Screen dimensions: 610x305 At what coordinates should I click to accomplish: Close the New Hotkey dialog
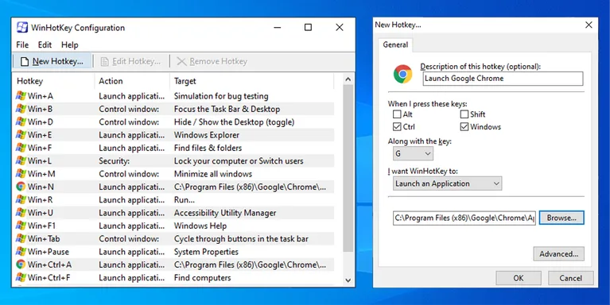click(589, 25)
